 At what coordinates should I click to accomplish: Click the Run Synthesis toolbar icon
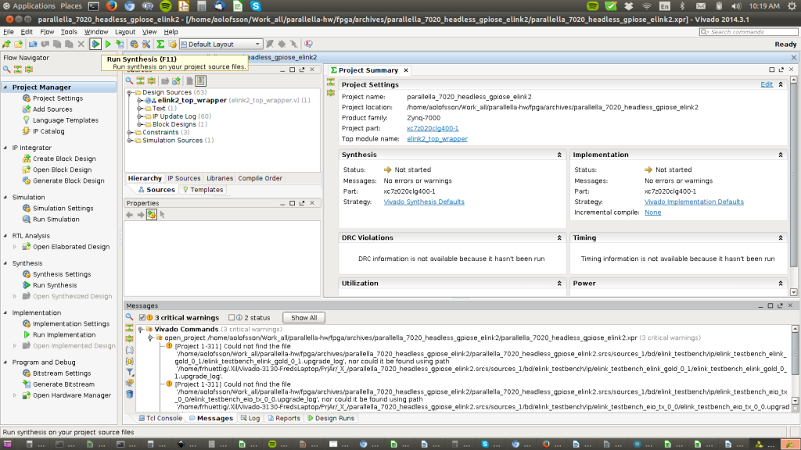pyautogui.click(x=95, y=45)
